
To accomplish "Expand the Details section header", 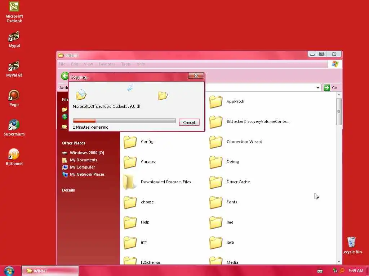I will tap(68, 190).
